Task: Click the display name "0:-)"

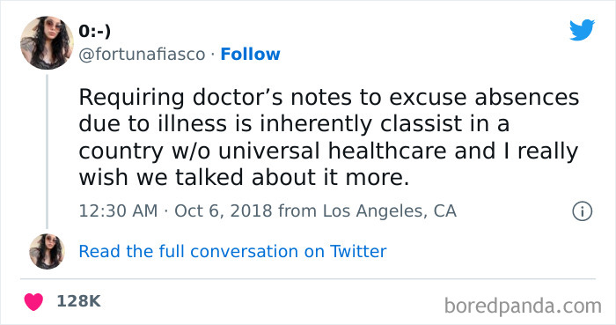Action: pyautogui.click(x=95, y=32)
